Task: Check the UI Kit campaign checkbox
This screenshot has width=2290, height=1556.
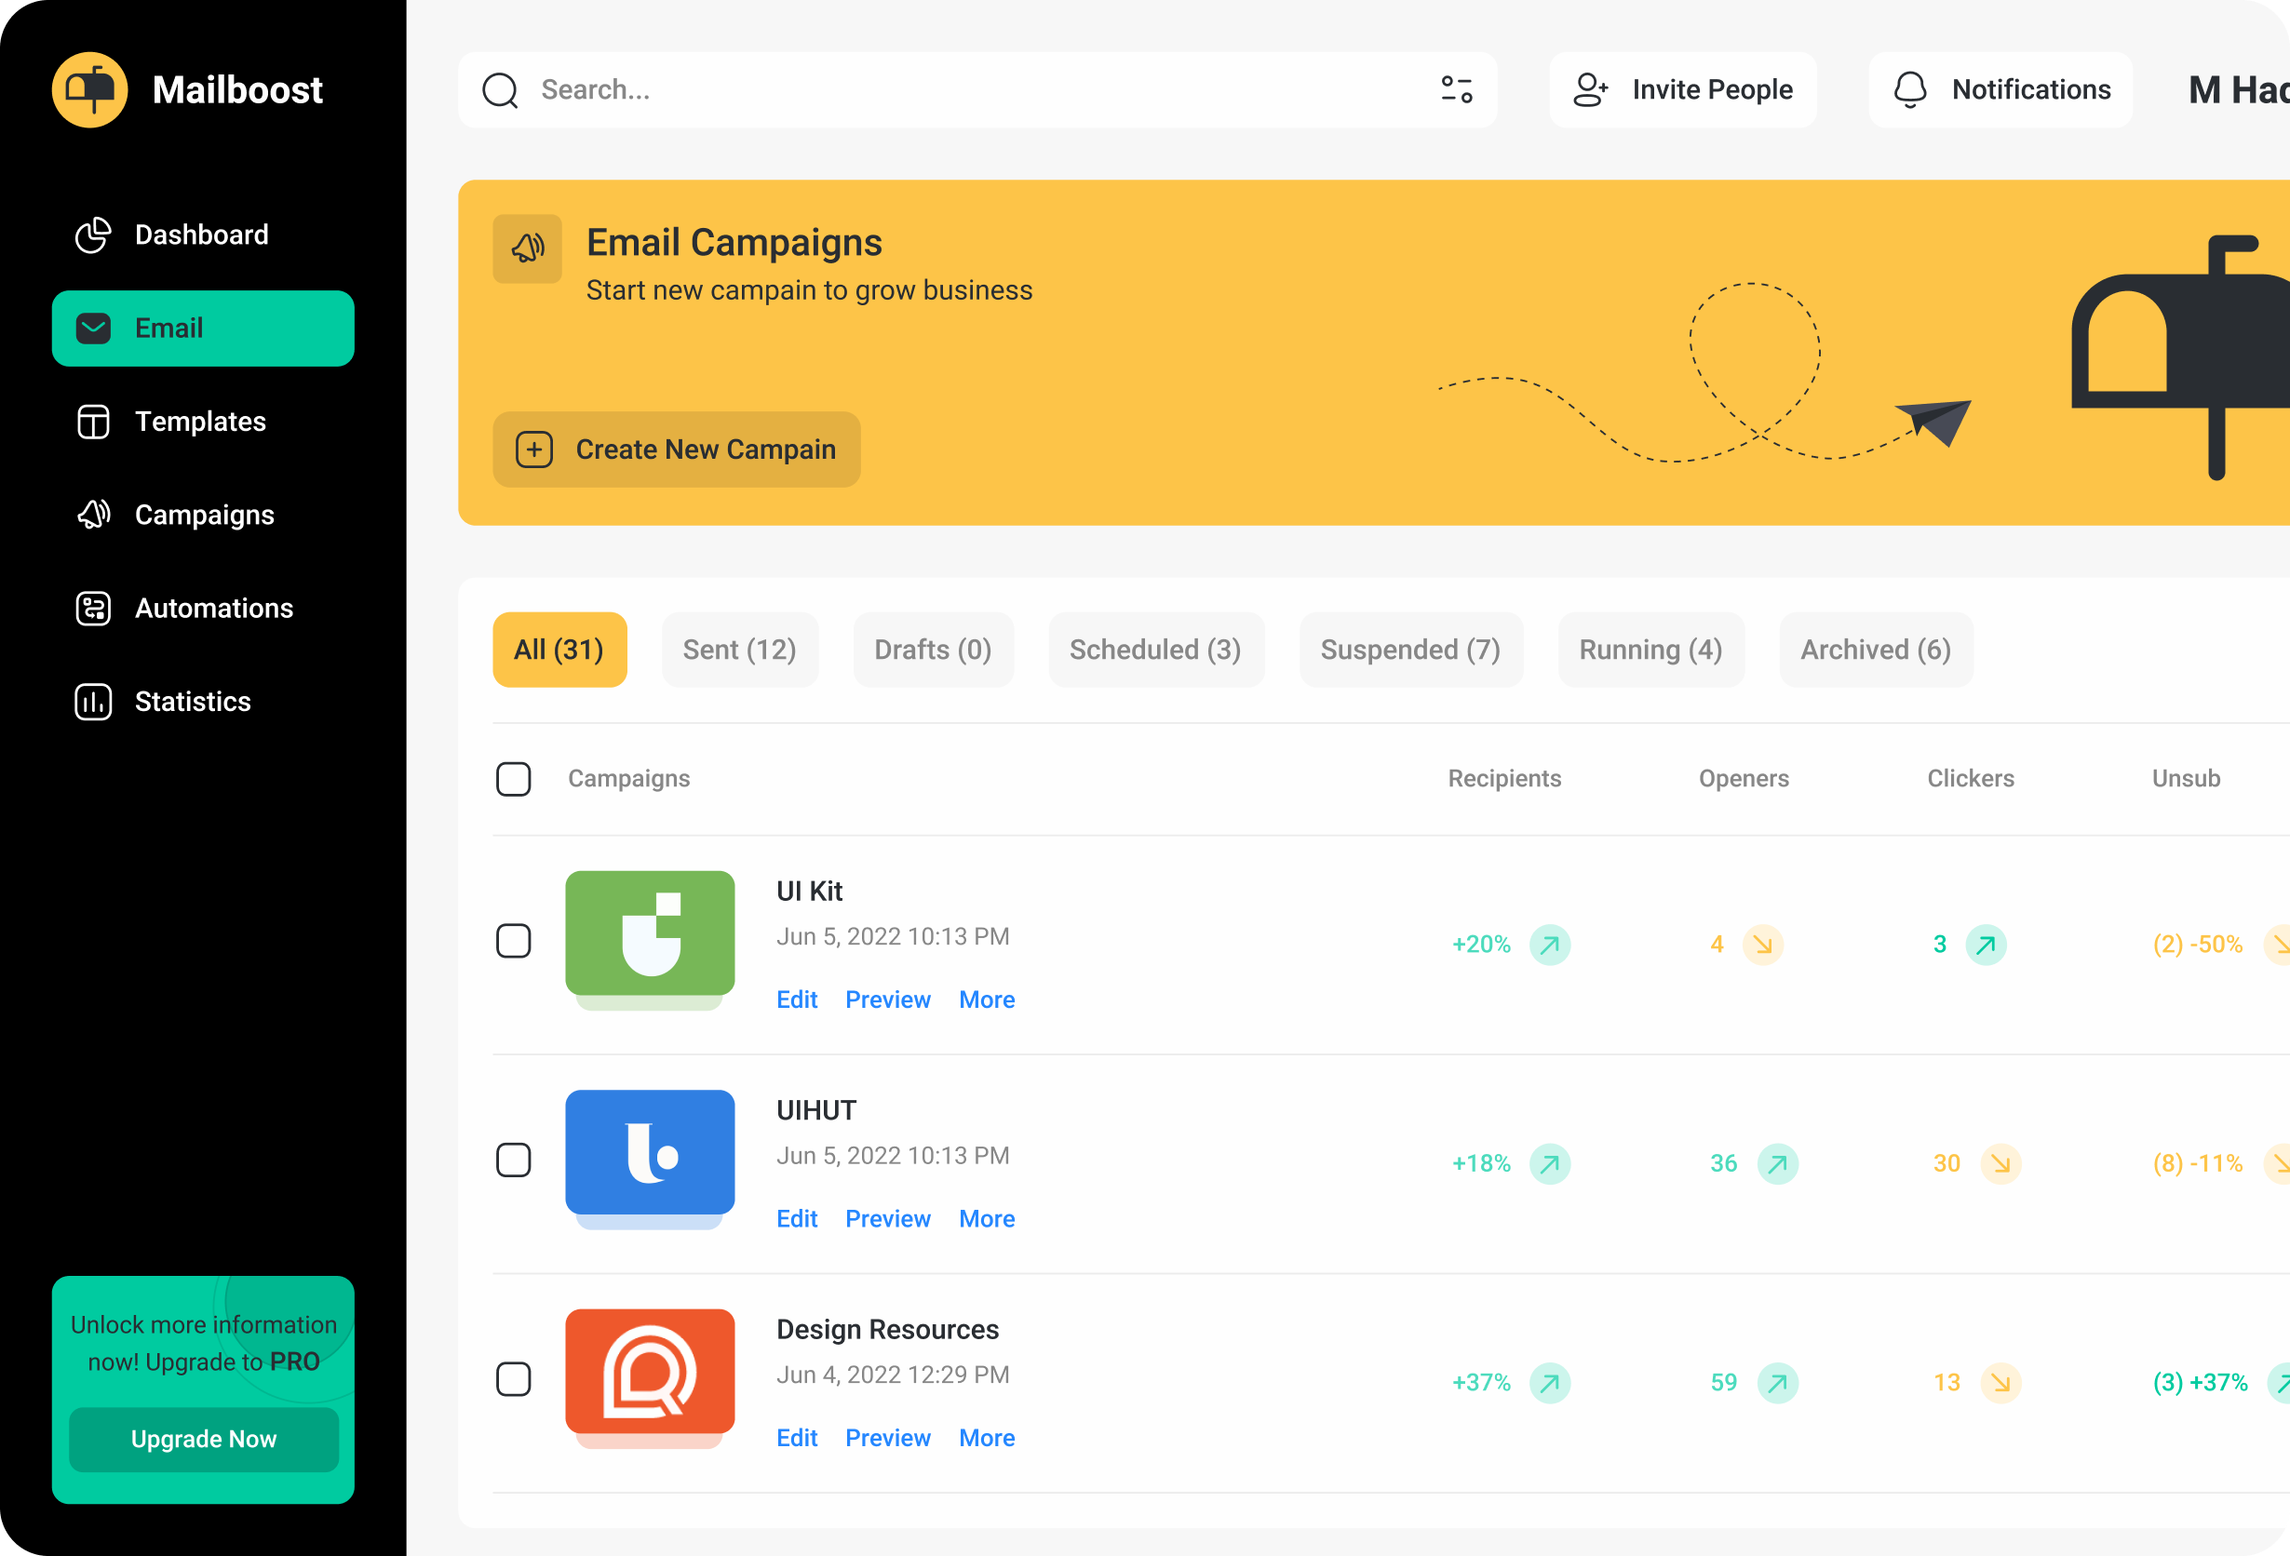Action: [513, 941]
